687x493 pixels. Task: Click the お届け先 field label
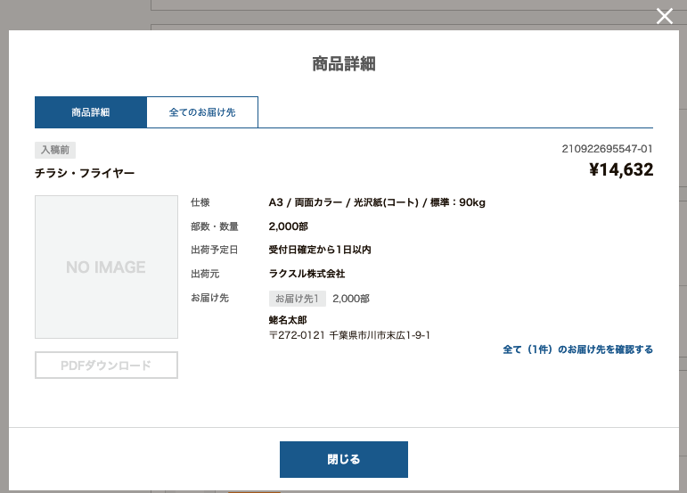tap(210, 298)
